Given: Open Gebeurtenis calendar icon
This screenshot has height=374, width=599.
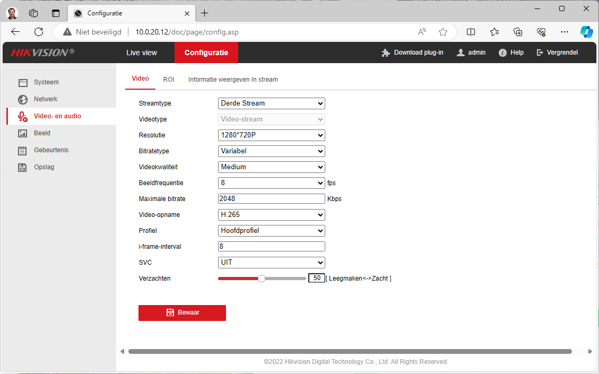Looking at the screenshot, I should (23, 151).
